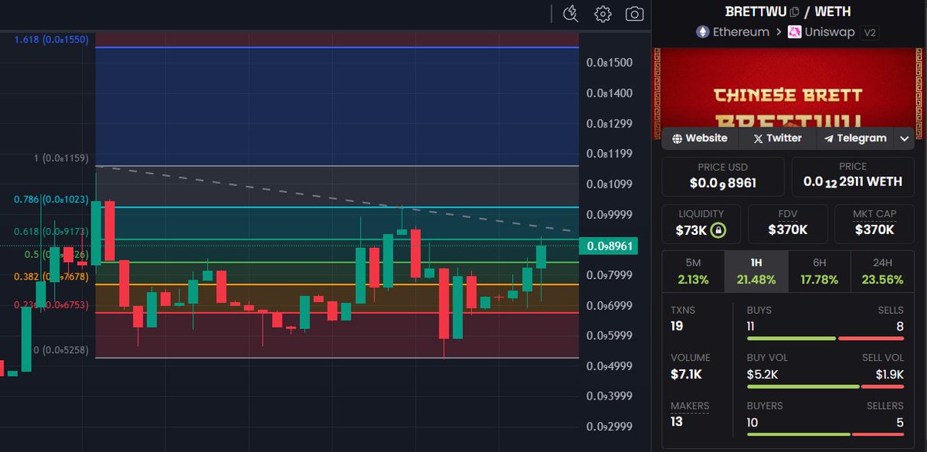Click the LIQUIDITY $73K box
The width and height of the screenshot is (927, 452).
point(701,223)
